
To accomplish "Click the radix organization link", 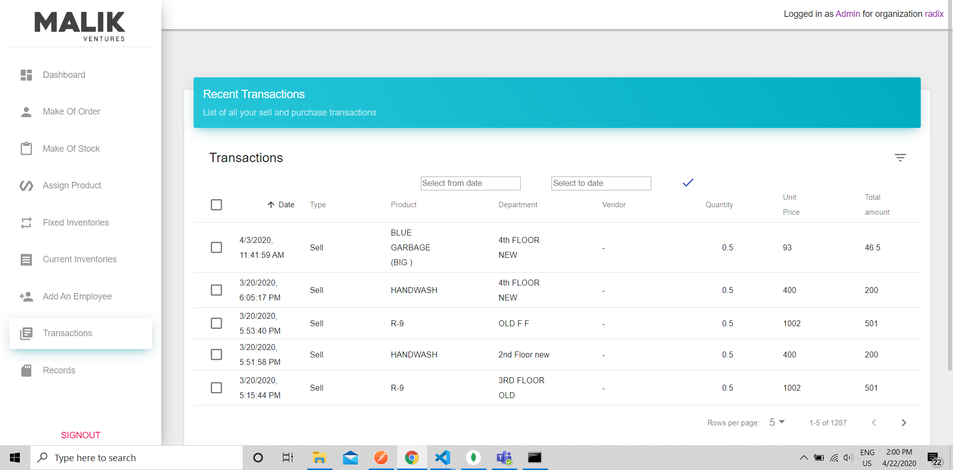I will pyautogui.click(x=934, y=14).
